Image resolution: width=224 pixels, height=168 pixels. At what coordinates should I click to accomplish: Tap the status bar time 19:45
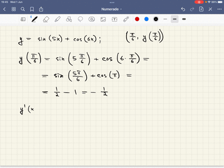(x=5, y=2)
